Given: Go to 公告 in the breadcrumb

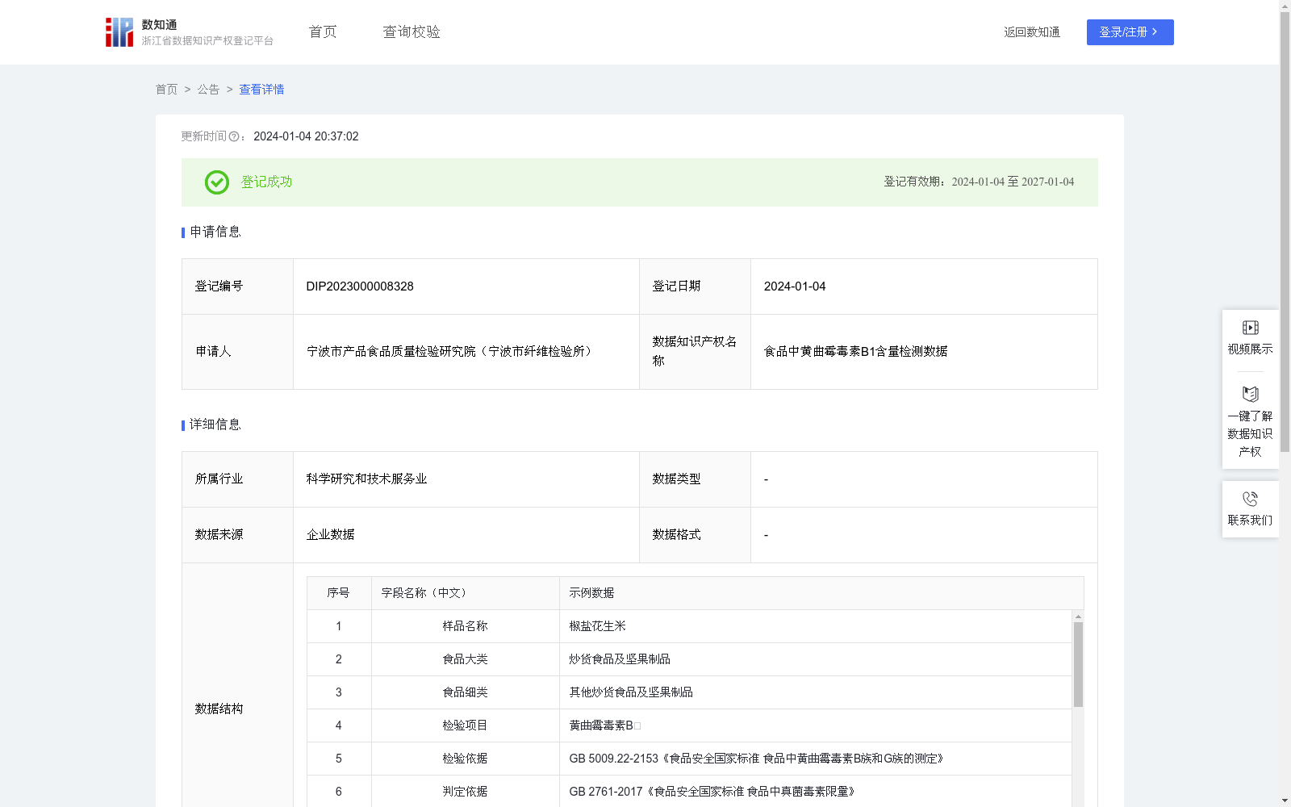Looking at the screenshot, I should click(x=208, y=90).
